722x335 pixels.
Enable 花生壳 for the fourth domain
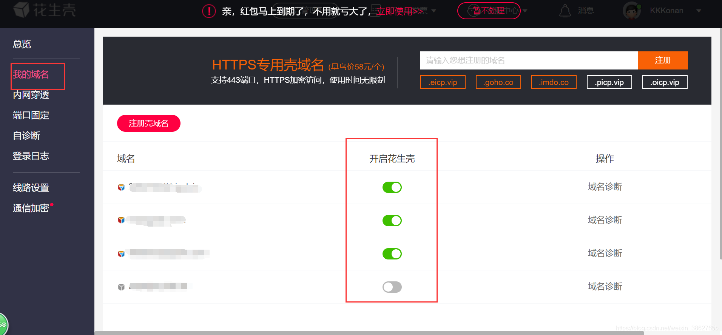click(392, 287)
